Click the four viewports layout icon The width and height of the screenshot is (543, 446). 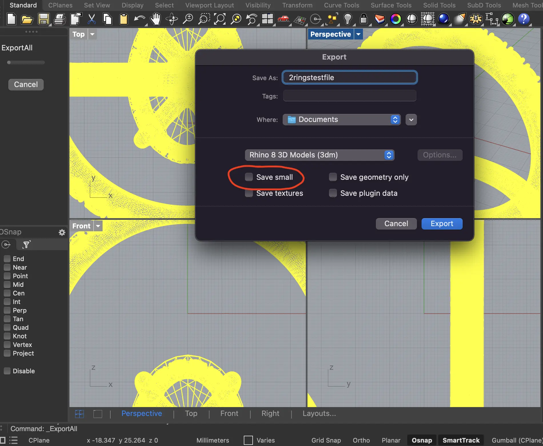(x=267, y=19)
